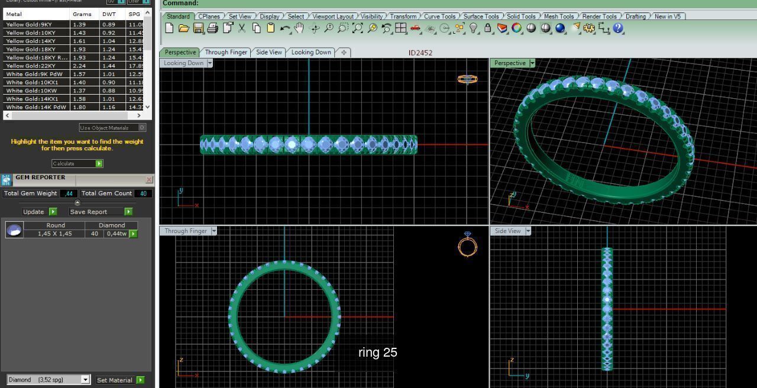Cut selection with the scissors icon
Image resolution: width=757 pixels, height=388 pixels.
[x=242, y=28]
